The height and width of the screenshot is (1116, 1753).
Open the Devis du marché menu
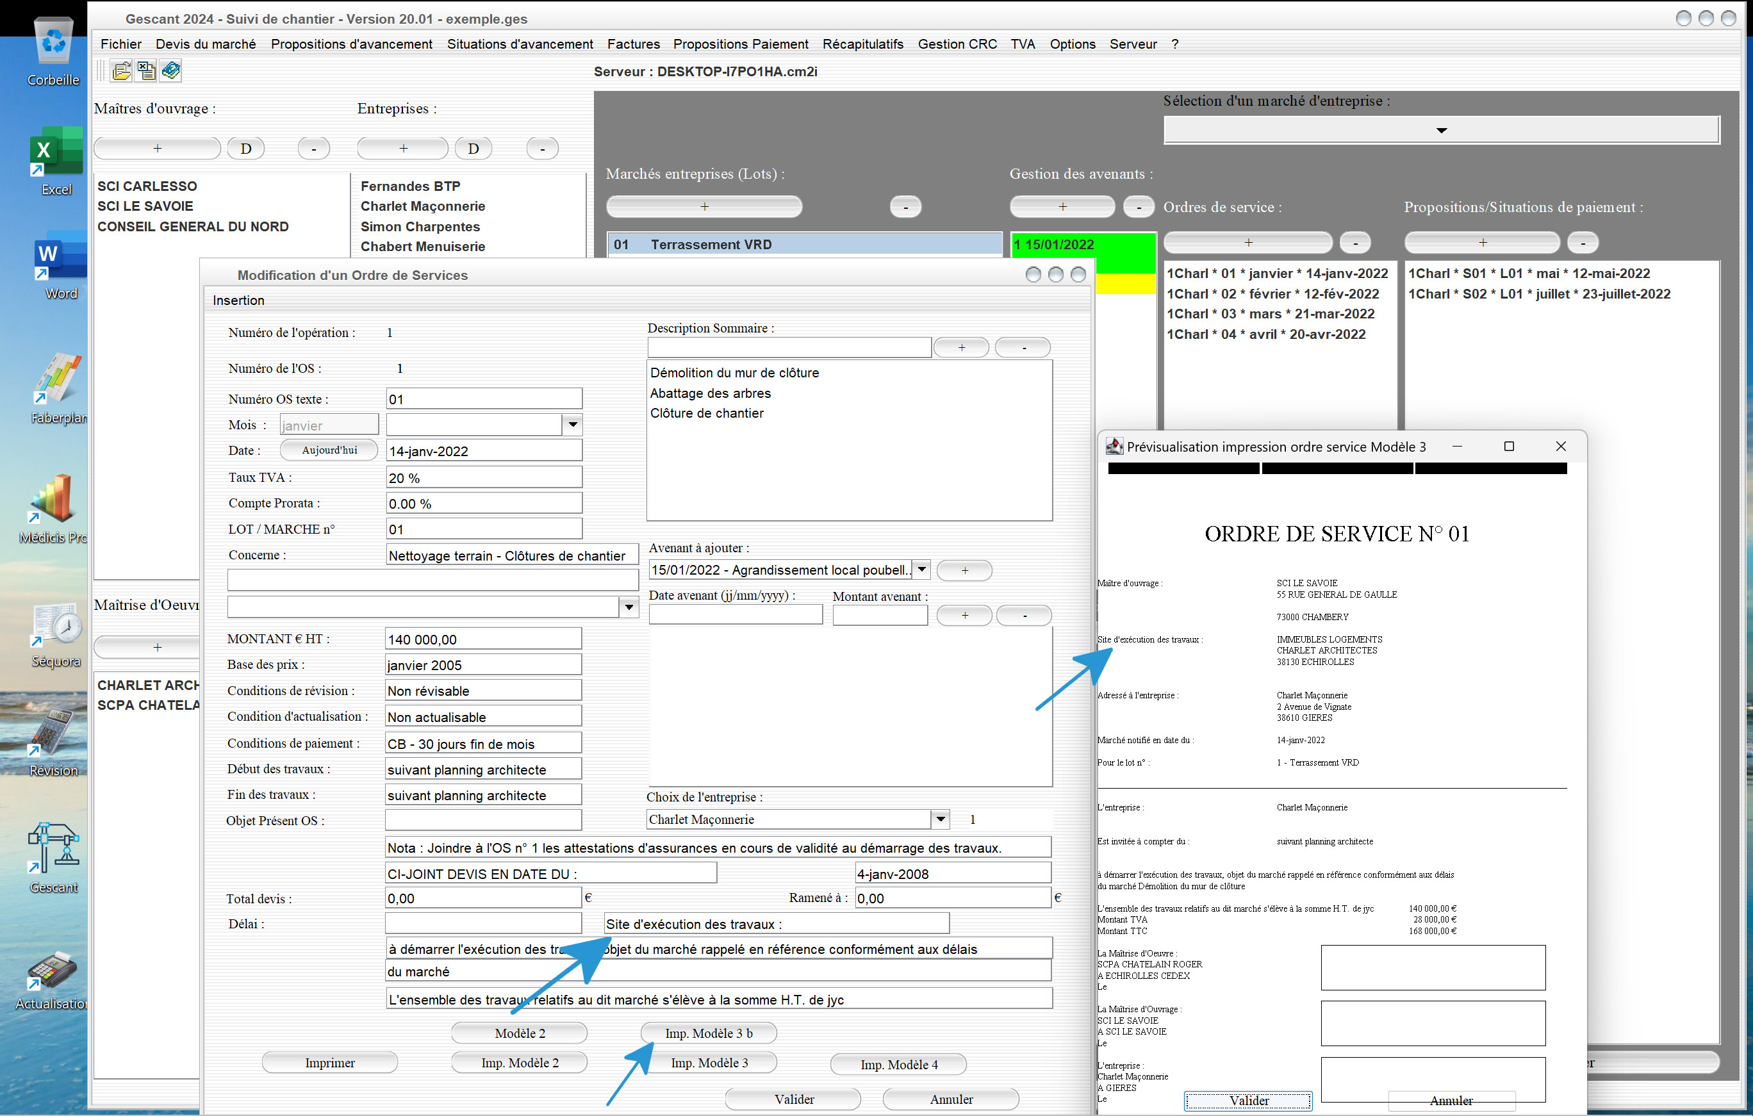[x=205, y=44]
